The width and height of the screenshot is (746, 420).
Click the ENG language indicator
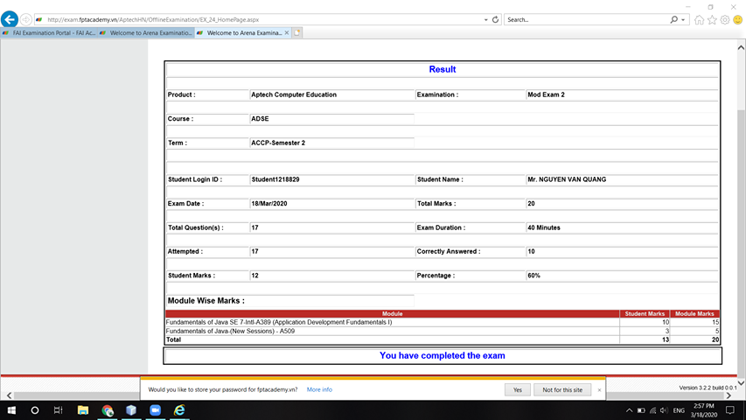tap(679, 410)
